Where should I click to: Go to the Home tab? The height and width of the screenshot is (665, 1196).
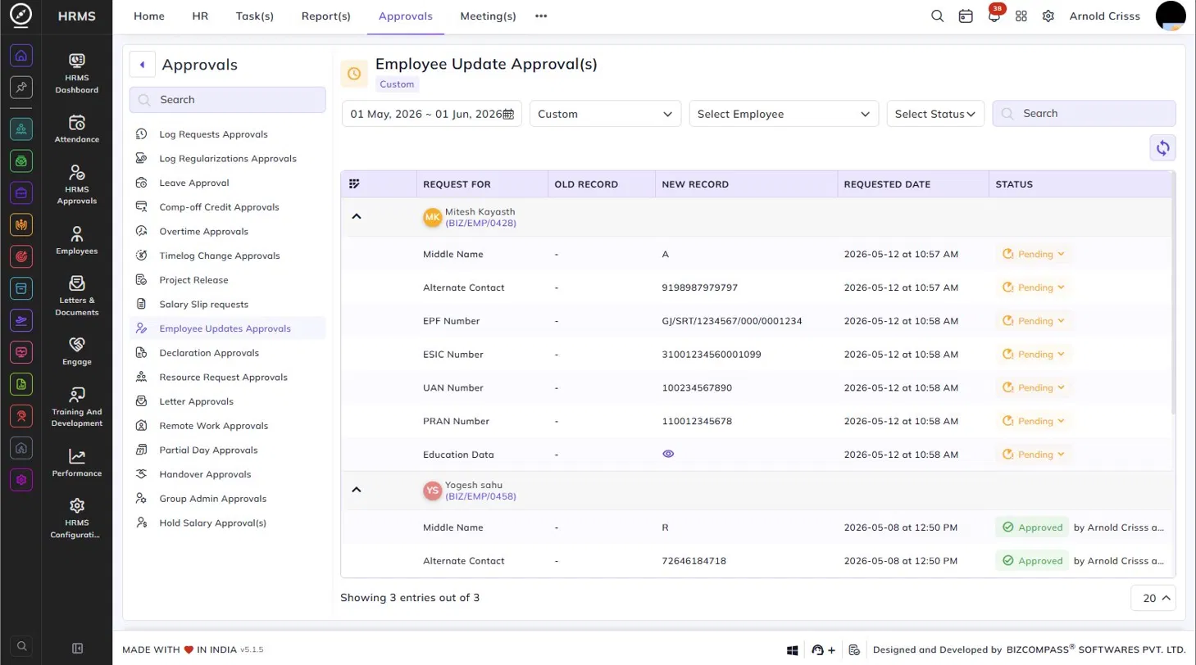[x=148, y=16]
